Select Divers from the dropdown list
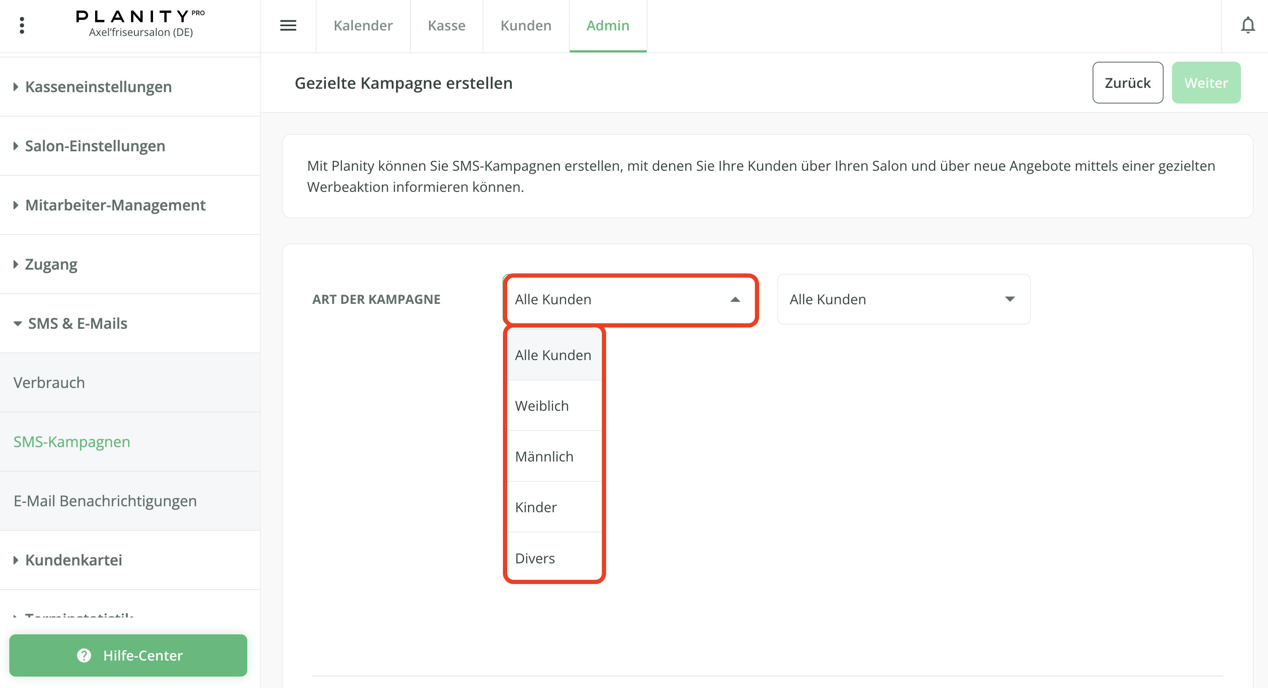 pos(554,558)
